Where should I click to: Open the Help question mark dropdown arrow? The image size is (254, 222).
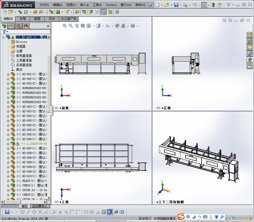(x=233, y=5)
